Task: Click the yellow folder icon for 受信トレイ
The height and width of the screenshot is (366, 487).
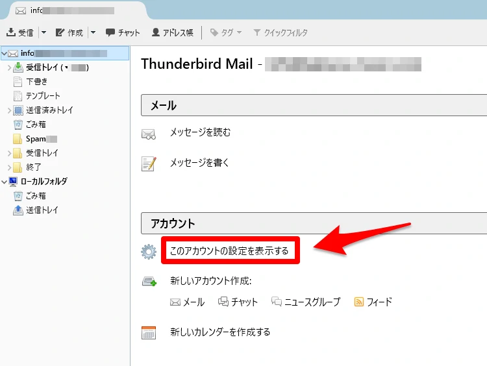Action: click(x=18, y=153)
